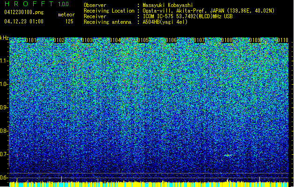Click the 0.9 frequency axis tick label

point(4,108)
